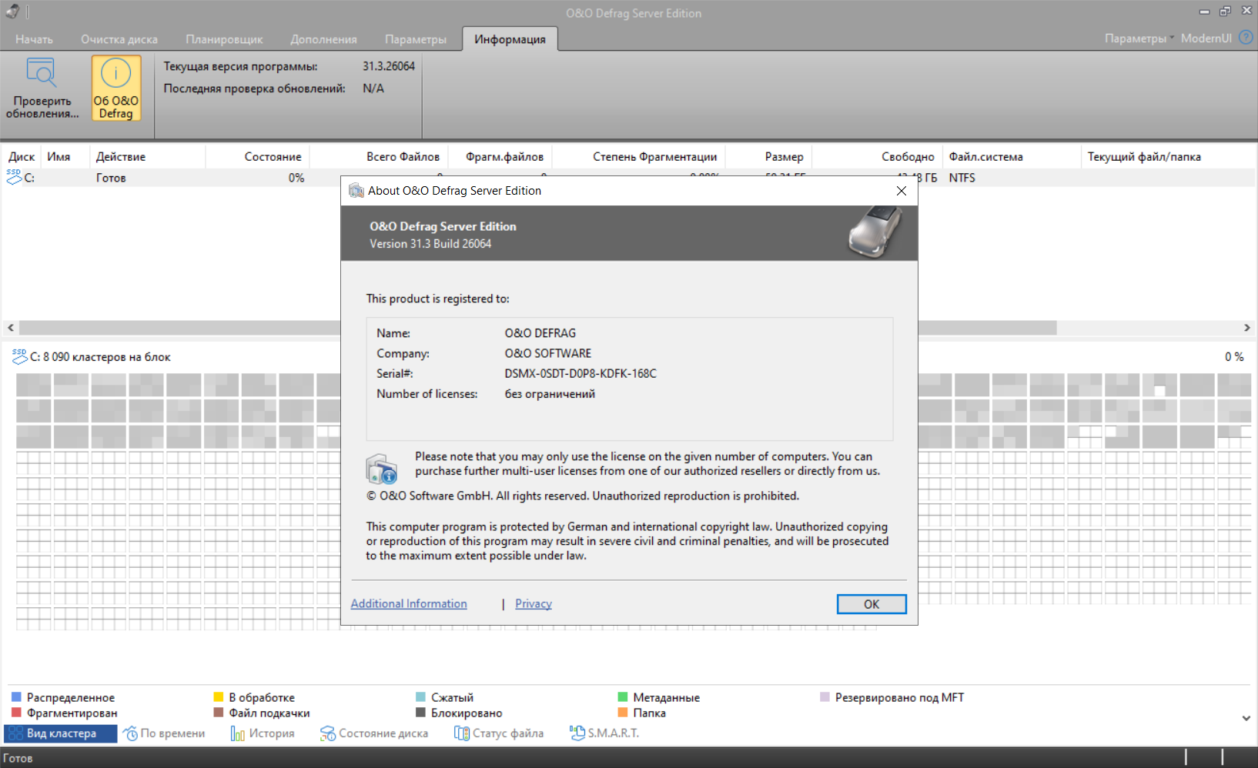This screenshot has height=768, width=1258.
Task: Click the Файл подкачки legend swatch
Action: [x=219, y=713]
